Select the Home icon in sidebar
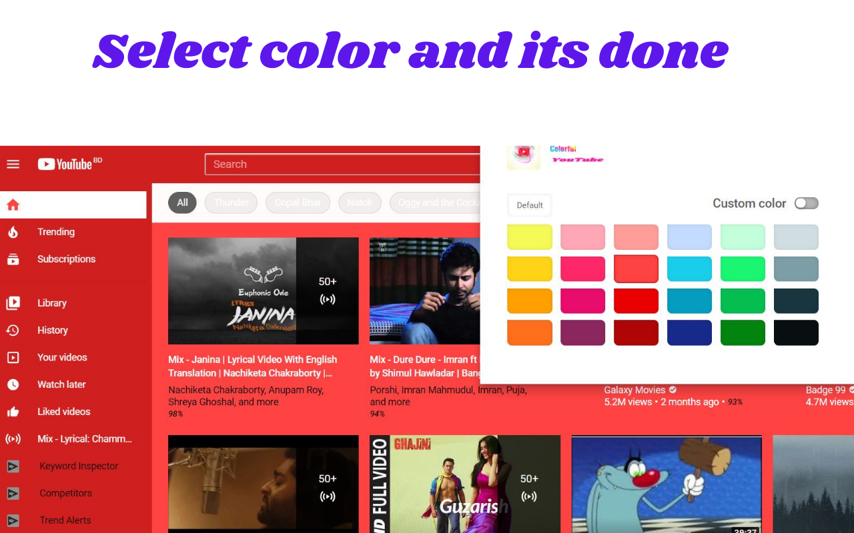Viewport: 854px width, 533px height. 13,205
